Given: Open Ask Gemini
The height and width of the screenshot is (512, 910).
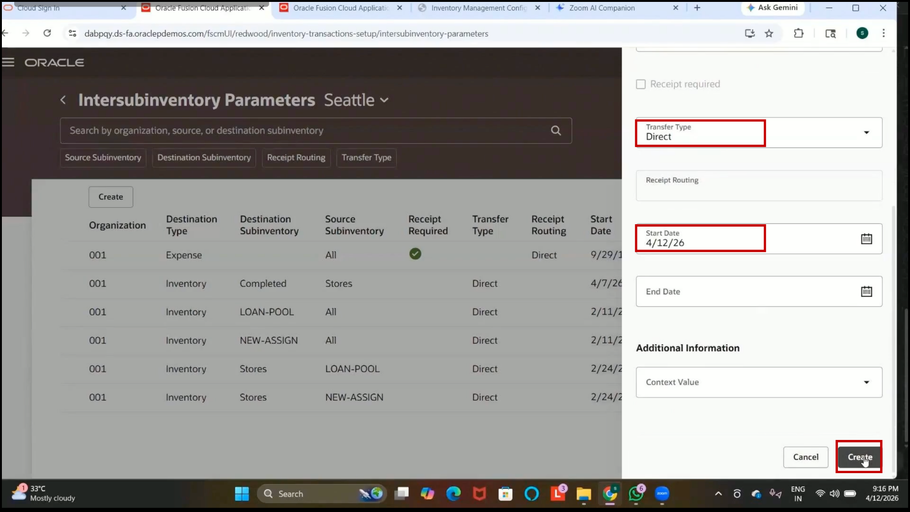Looking at the screenshot, I should tap(773, 8).
